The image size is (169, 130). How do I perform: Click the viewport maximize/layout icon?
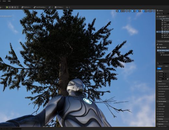tap(154, 11)
